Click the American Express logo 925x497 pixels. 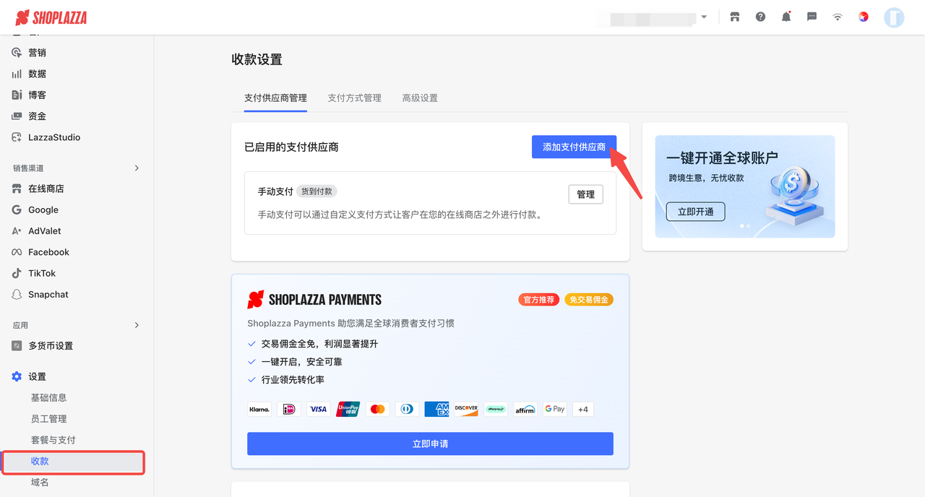point(436,409)
